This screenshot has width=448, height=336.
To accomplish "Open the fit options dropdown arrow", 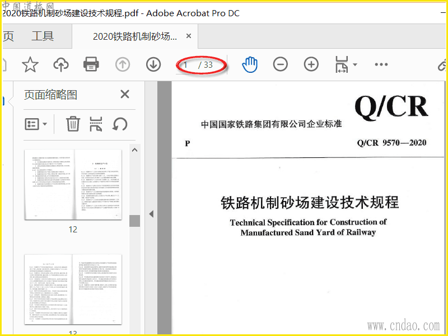I will [x=355, y=64].
